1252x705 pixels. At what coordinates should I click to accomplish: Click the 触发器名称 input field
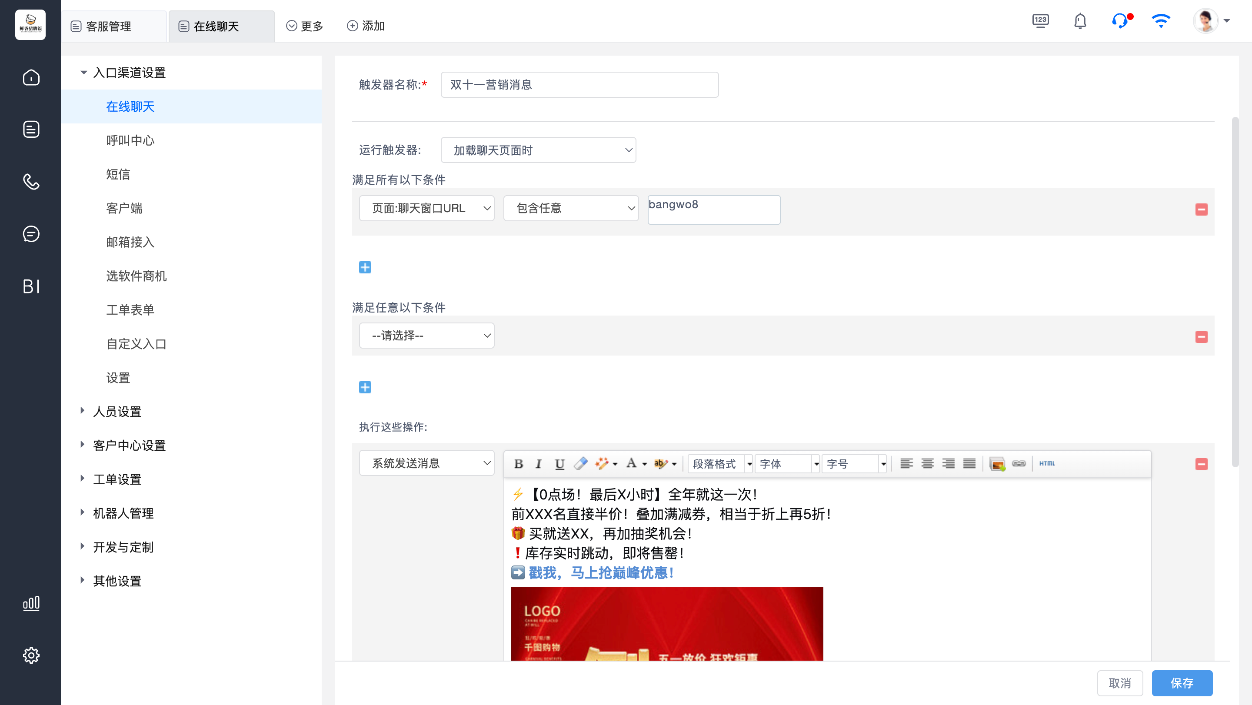(579, 85)
